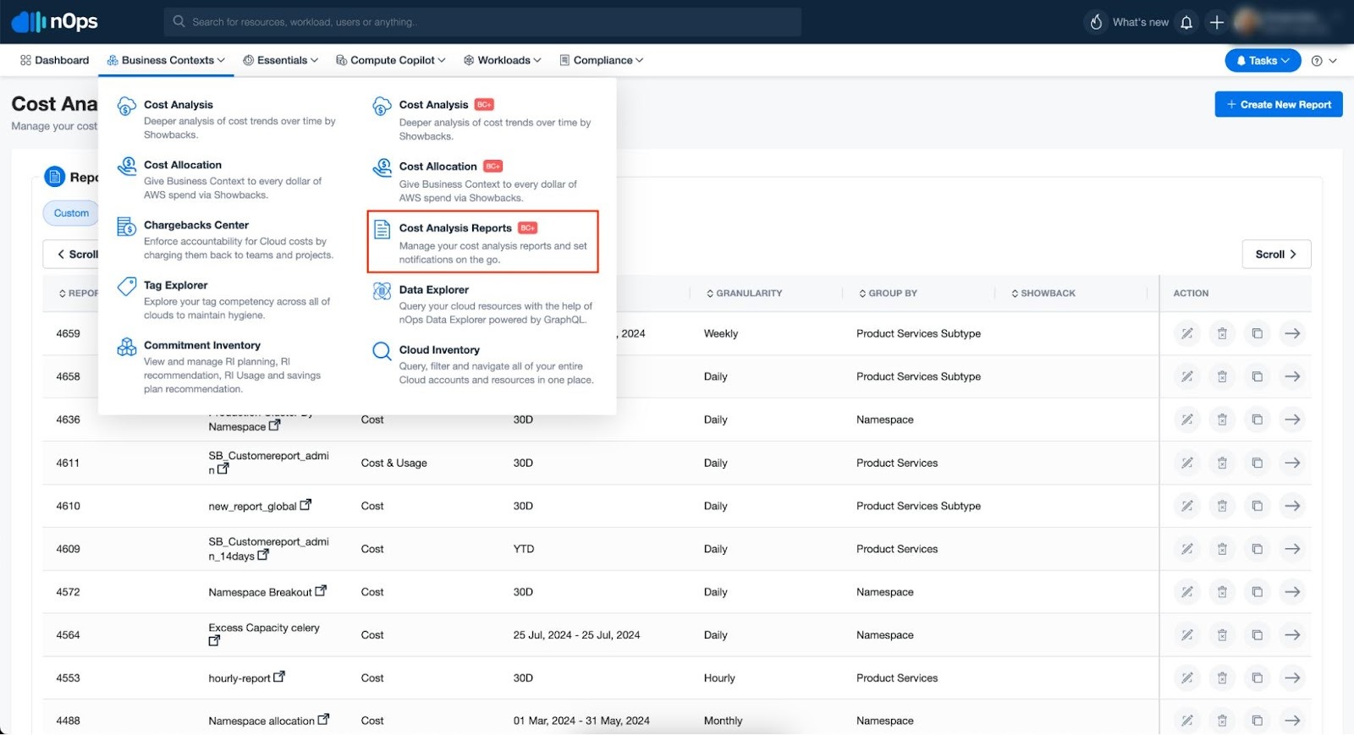1354x735 pixels.
Task: Copy report 4636 with duplicate icon
Action: coord(1258,420)
